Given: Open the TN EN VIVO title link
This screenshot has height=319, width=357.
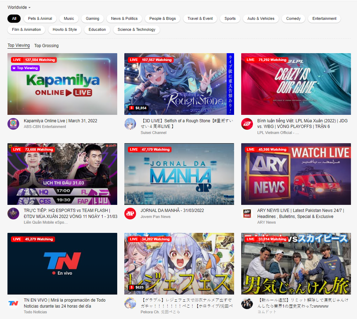Looking at the screenshot, I should point(65,303).
